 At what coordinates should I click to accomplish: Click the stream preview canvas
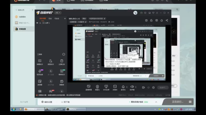click(x=119, y=54)
